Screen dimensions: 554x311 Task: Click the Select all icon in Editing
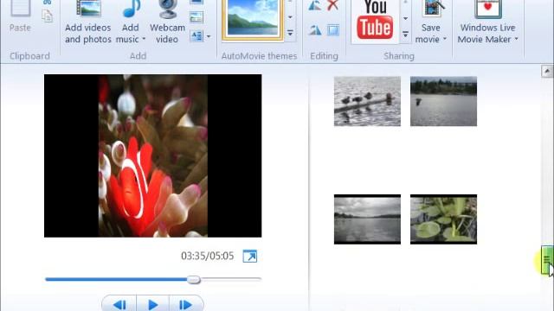pyautogui.click(x=332, y=30)
